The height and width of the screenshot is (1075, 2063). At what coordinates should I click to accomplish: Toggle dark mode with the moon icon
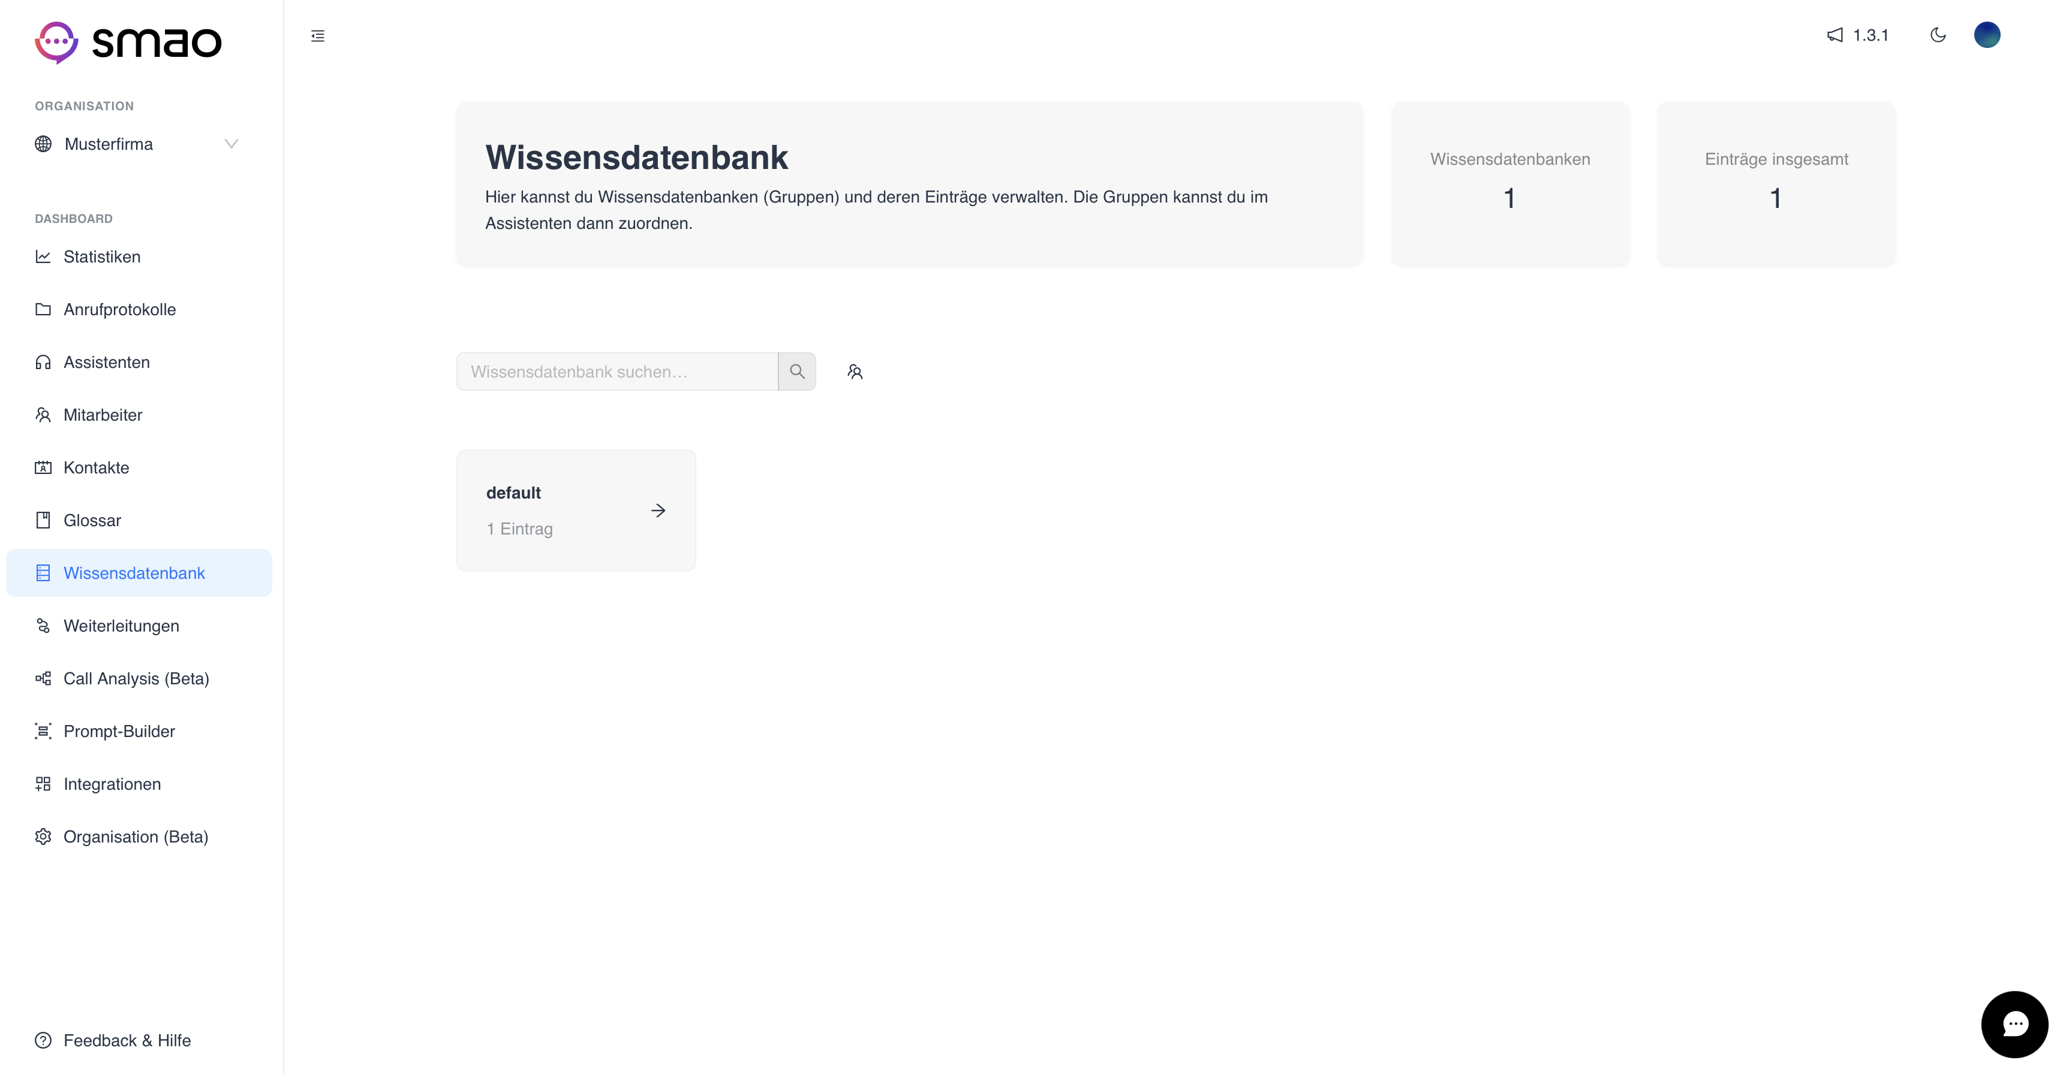(x=1938, y=35)
